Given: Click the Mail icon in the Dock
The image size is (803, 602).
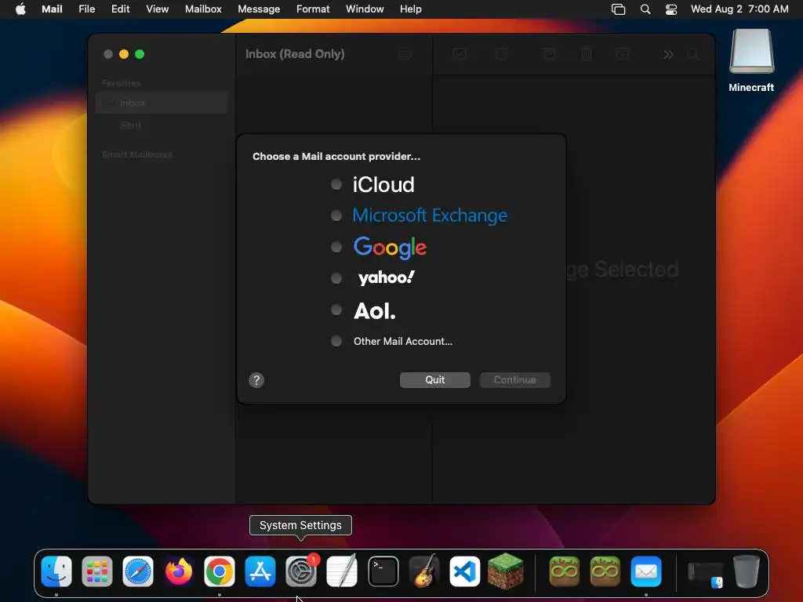Looking at the screenshot, I should pyautogui.click(x=646, y=571).
